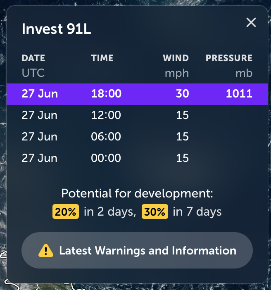This screenshot has height=290, width=271.
Task: Select the 18:00 time in highlighted row
Action: tap(106, 93)
